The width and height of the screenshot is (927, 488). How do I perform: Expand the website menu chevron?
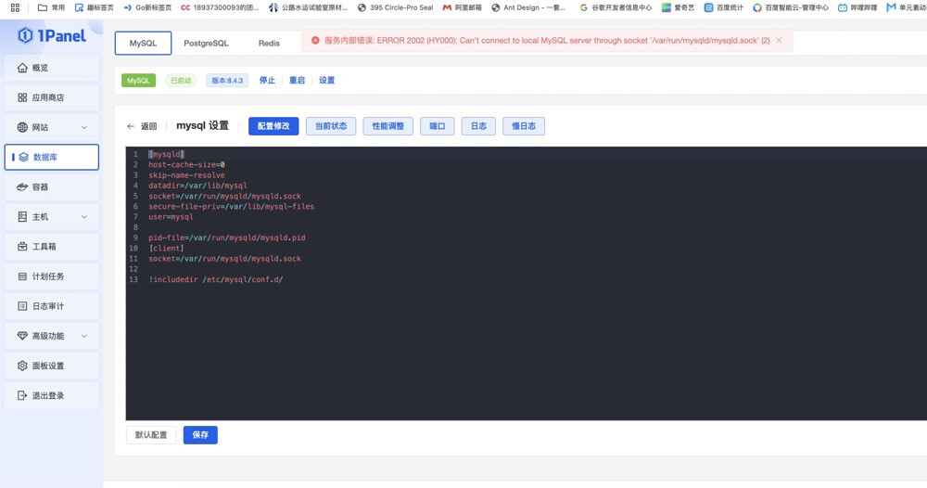[x=84, y=127]
